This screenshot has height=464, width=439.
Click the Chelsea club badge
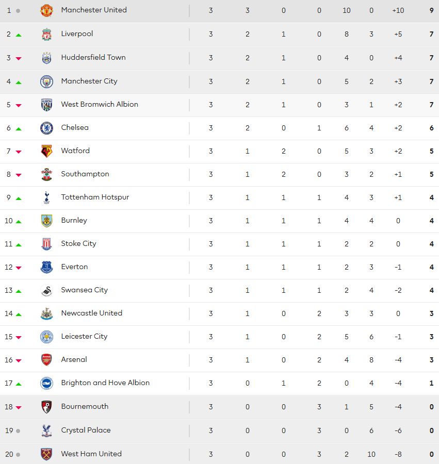pos(46,128)
